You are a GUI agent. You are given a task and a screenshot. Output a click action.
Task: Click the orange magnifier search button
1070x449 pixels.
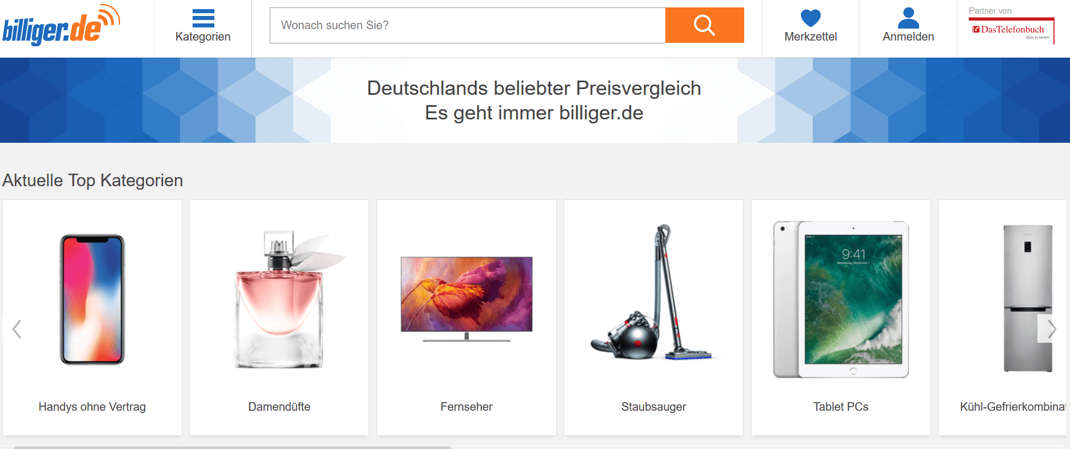click(704, 25)
